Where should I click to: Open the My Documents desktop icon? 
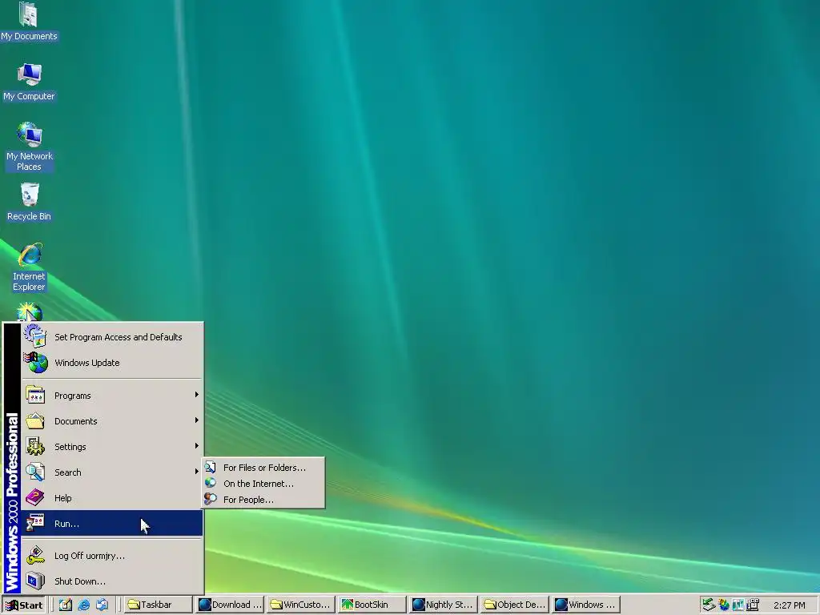(29, 22)
